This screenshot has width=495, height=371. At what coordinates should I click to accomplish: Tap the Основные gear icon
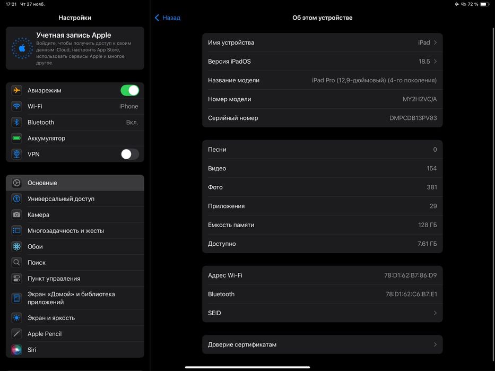coord(17,183)
